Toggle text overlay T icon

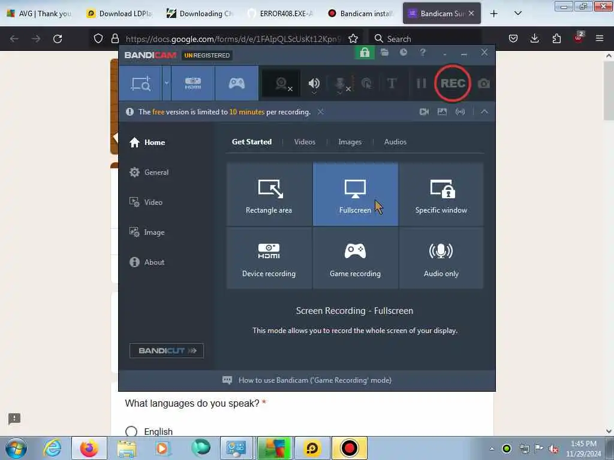(392, 83)
